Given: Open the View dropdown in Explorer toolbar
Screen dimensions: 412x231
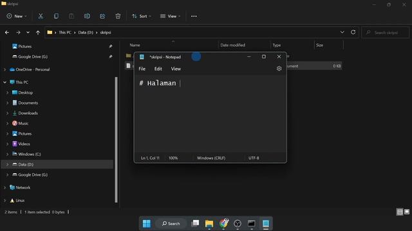Looking at the screenshot, I should tap(170, 16).
